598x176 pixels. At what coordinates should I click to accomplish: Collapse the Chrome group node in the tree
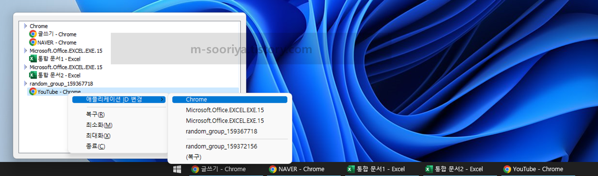[25, 26]
